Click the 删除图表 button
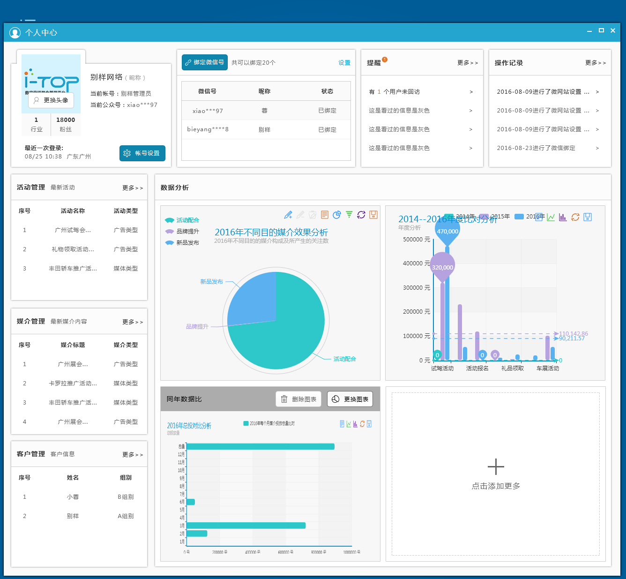 coord(299,399)
